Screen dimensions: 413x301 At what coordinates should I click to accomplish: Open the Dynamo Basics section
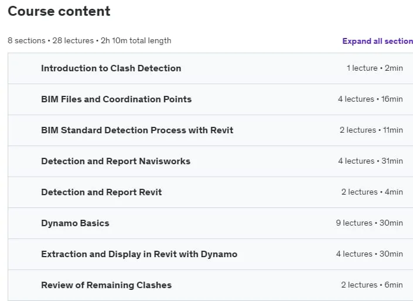(210, 223)
